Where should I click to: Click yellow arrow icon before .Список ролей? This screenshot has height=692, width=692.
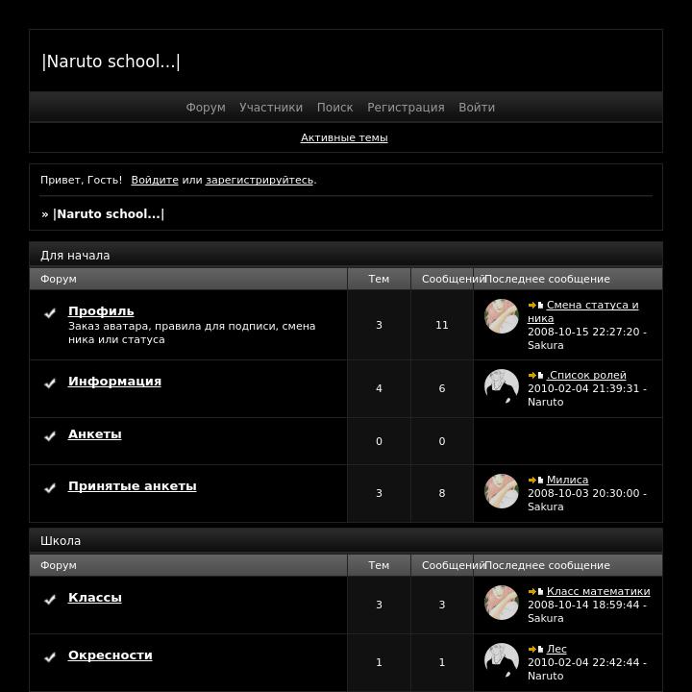(x=532, y=375)
